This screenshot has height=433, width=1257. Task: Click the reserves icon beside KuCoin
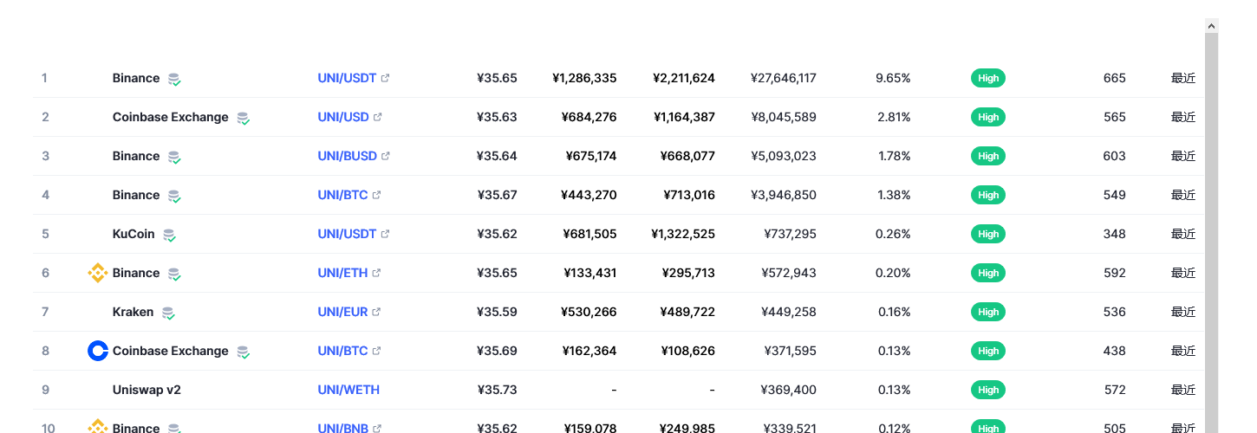pos(169,235)
